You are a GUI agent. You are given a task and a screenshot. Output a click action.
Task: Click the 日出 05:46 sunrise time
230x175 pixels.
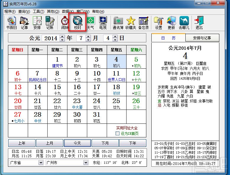point(22,151)
